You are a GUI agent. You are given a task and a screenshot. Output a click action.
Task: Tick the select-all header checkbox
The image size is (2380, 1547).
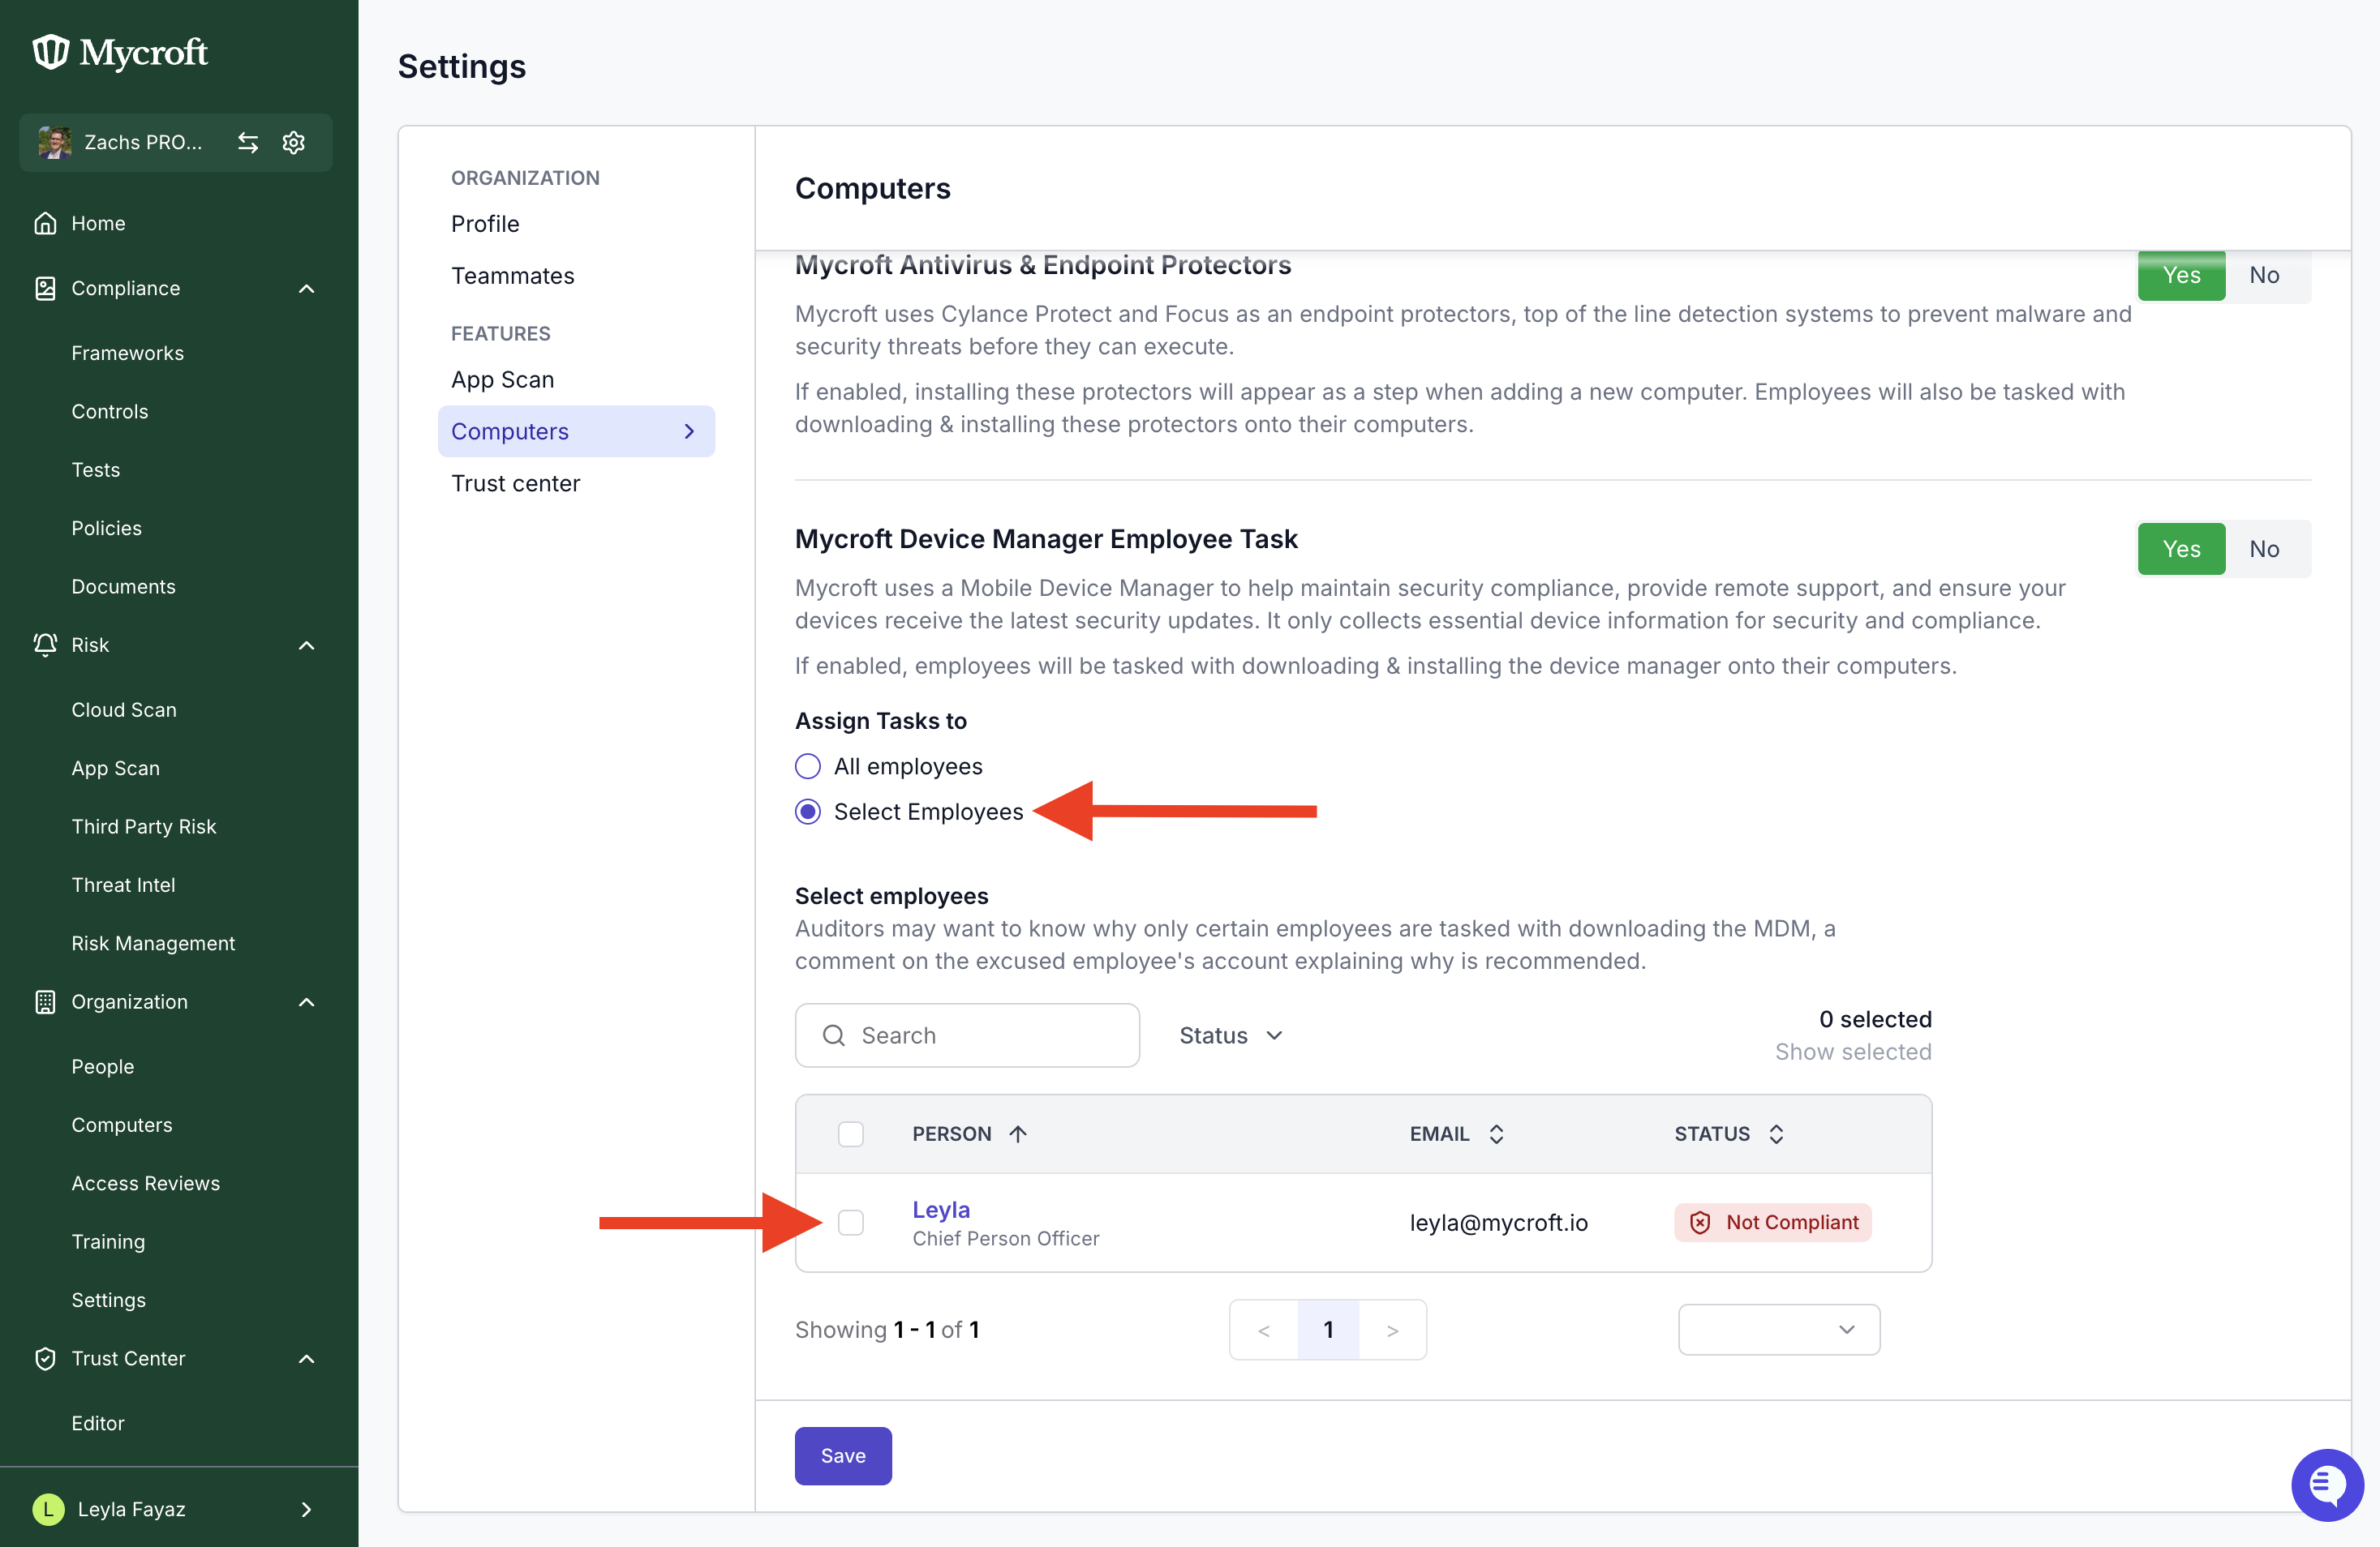point(851,1133)
